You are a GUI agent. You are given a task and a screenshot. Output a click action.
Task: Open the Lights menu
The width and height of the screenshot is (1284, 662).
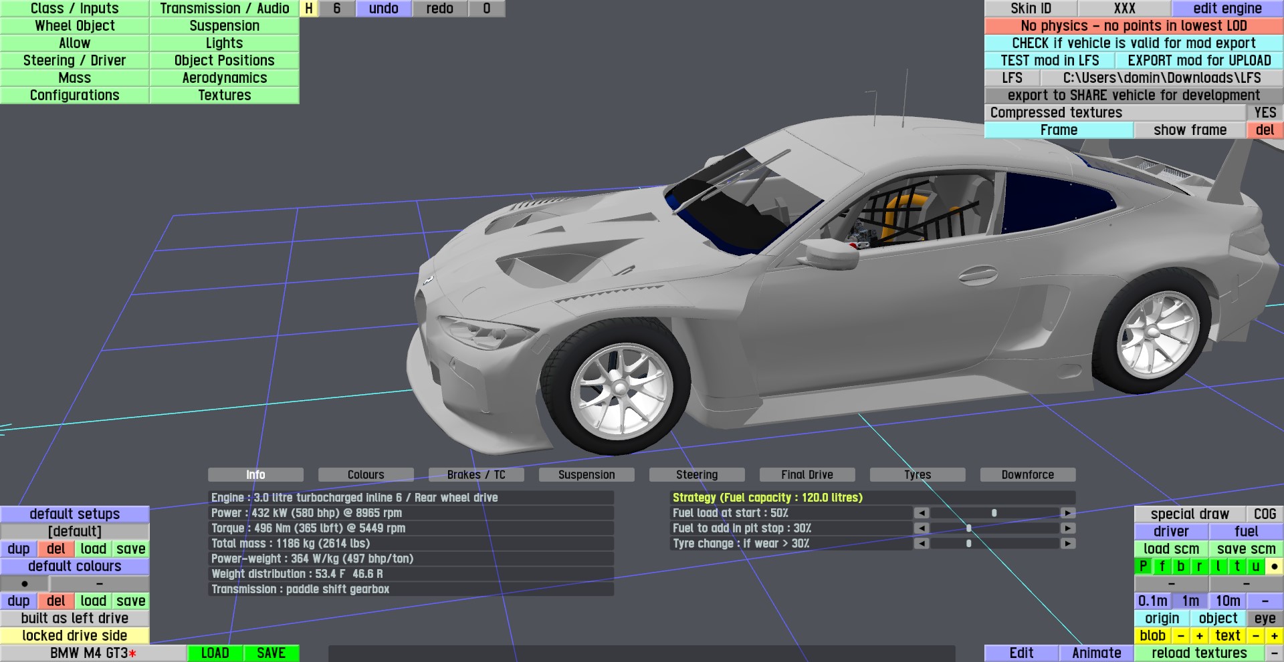[x=225, y=43]
